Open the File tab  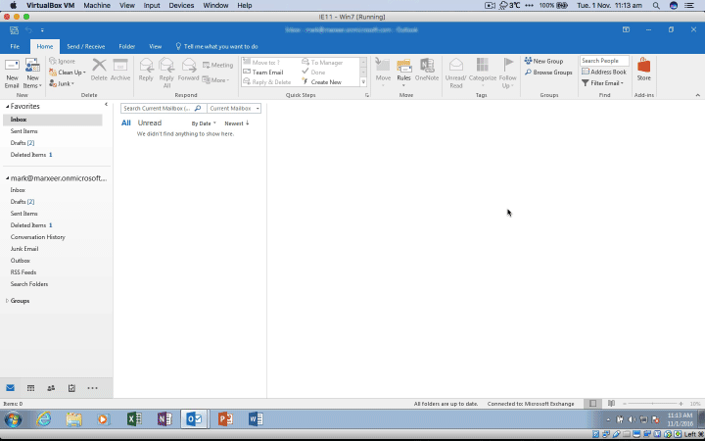[x=15, y=46]
